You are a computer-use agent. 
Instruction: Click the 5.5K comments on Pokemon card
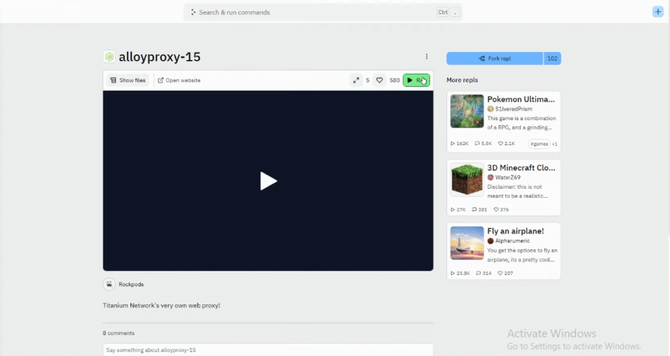click(x=484, y=144)
